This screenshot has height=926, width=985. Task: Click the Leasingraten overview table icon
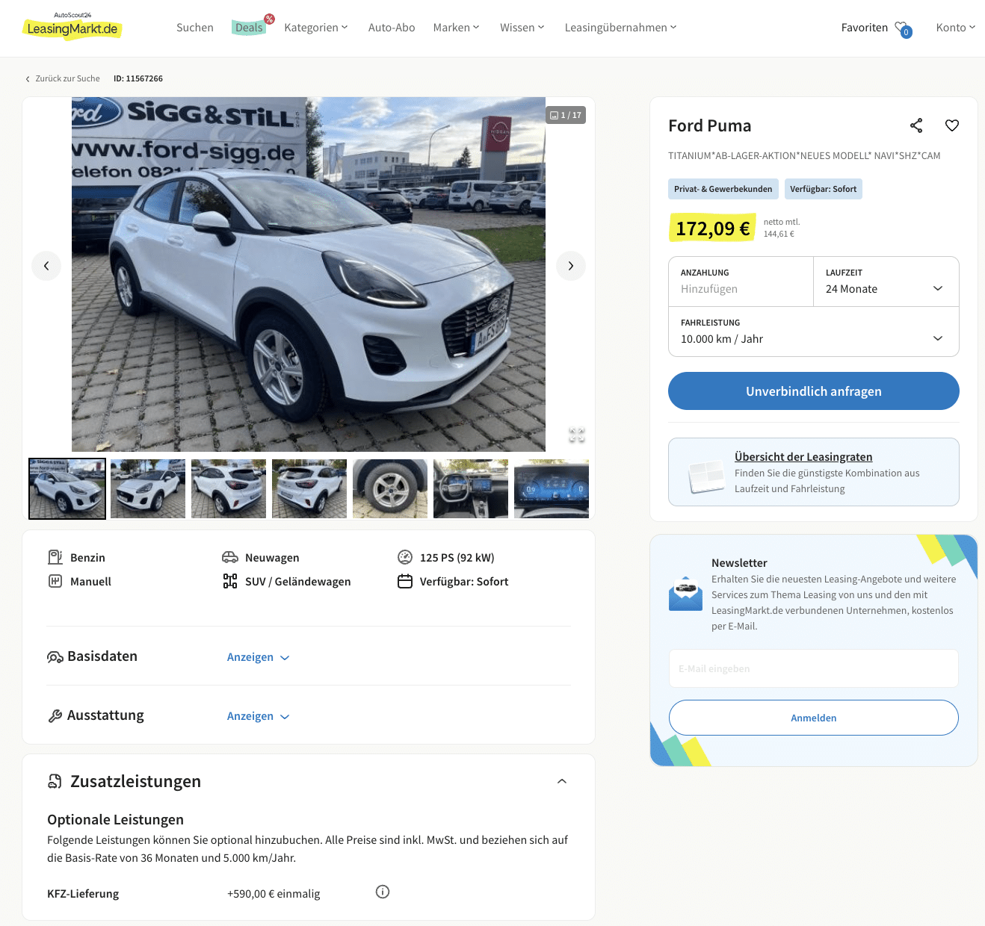point(706,476)
